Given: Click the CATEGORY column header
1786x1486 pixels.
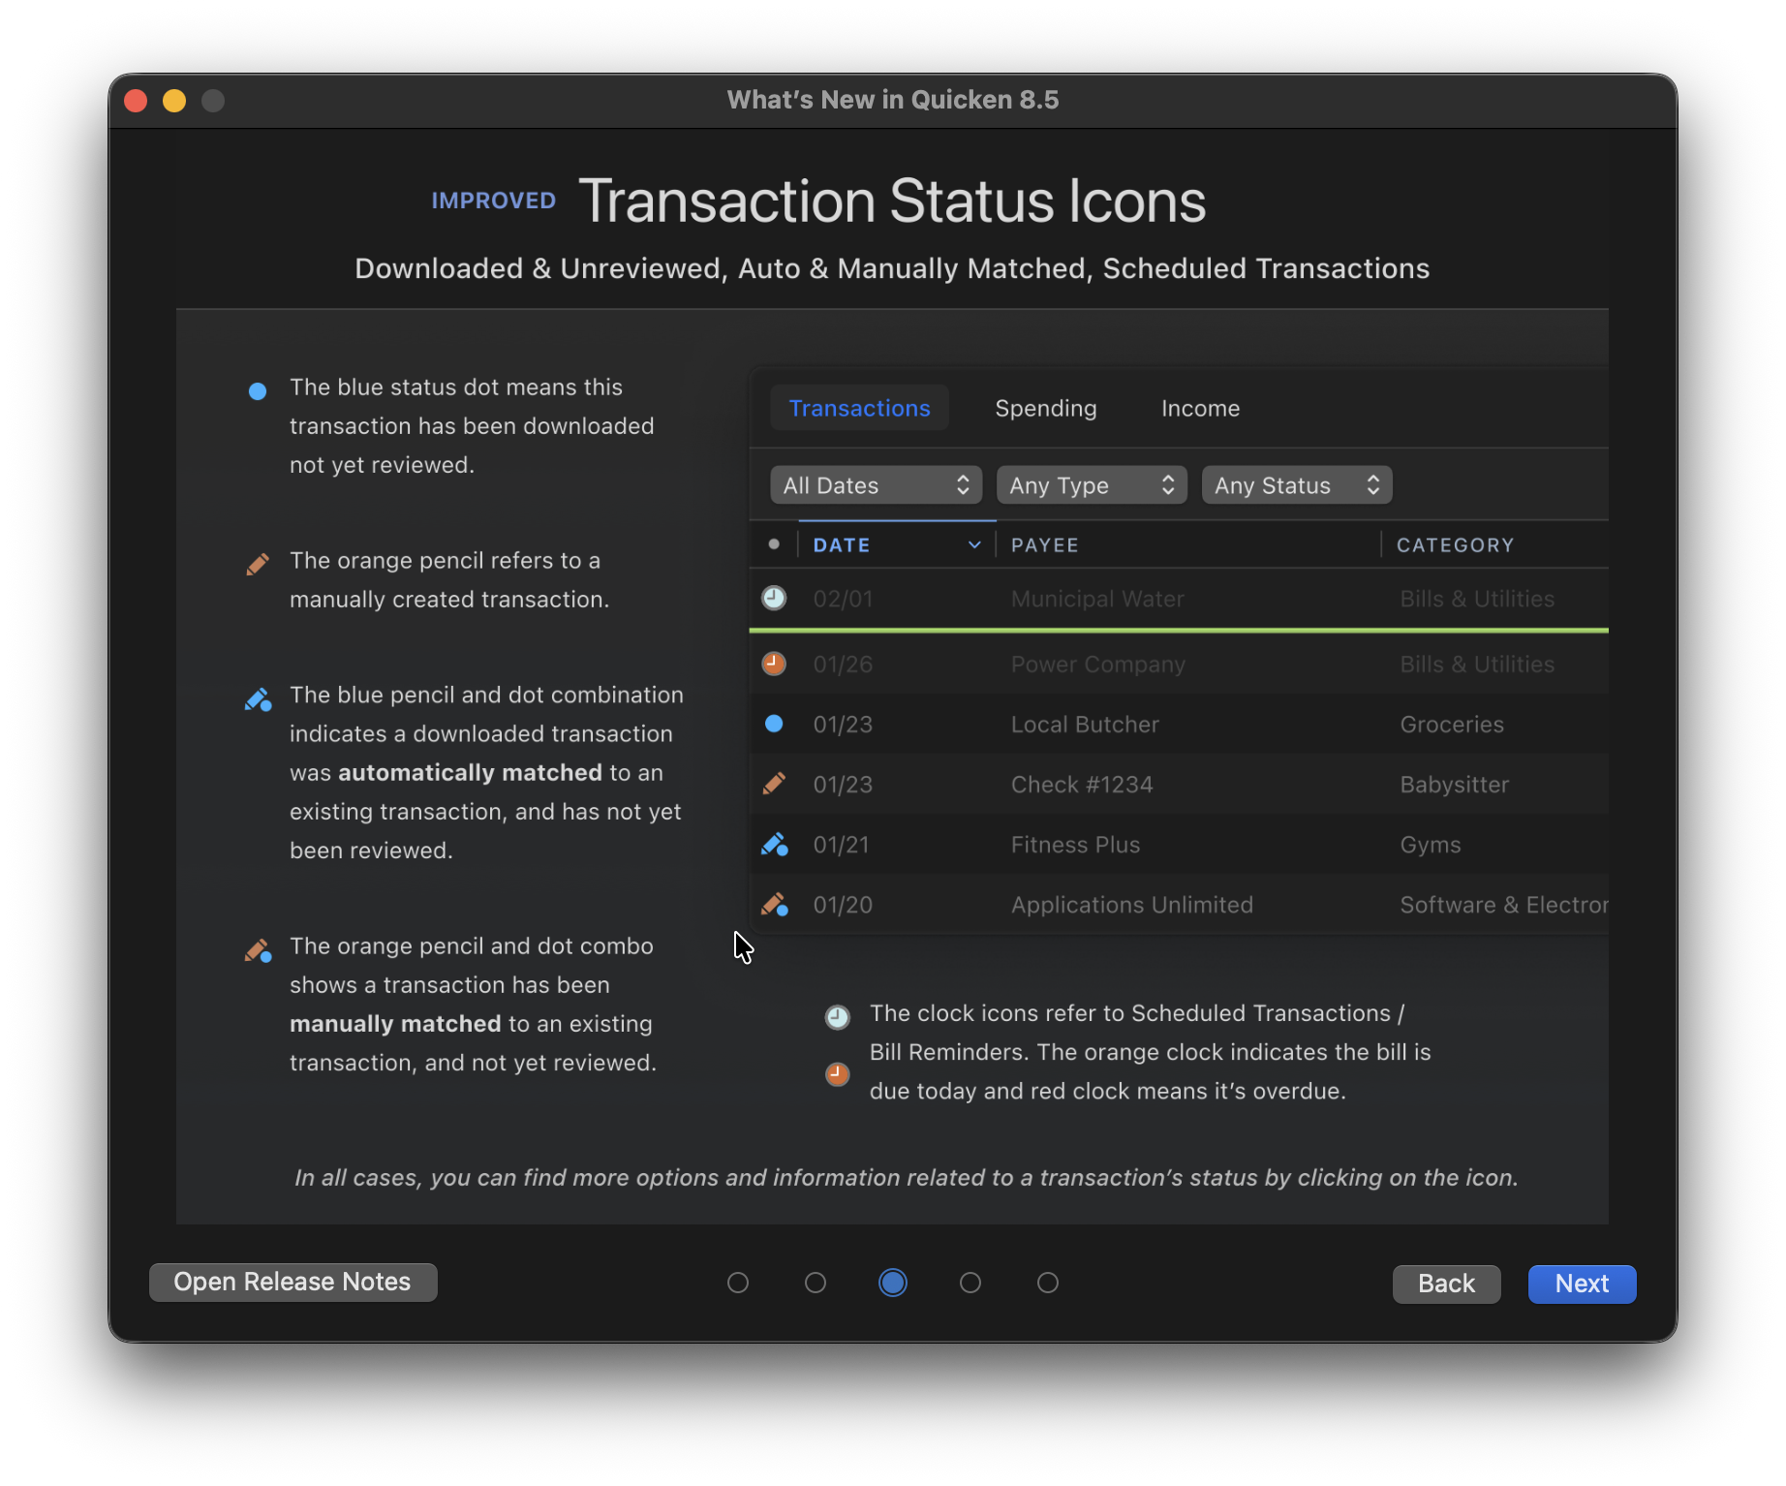Looking at the screenshot, I should point(1456,545).
